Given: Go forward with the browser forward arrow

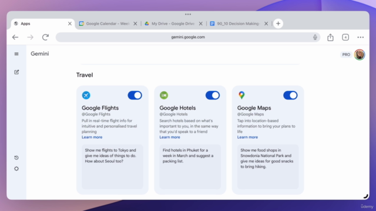Looking at the screenshot, I should [x=30, y=37].
